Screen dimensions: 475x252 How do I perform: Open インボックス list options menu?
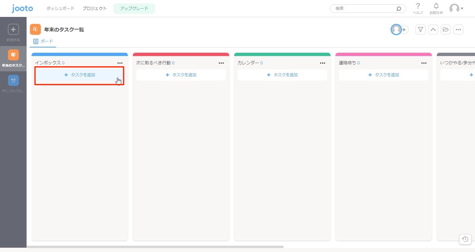point(120,63)
